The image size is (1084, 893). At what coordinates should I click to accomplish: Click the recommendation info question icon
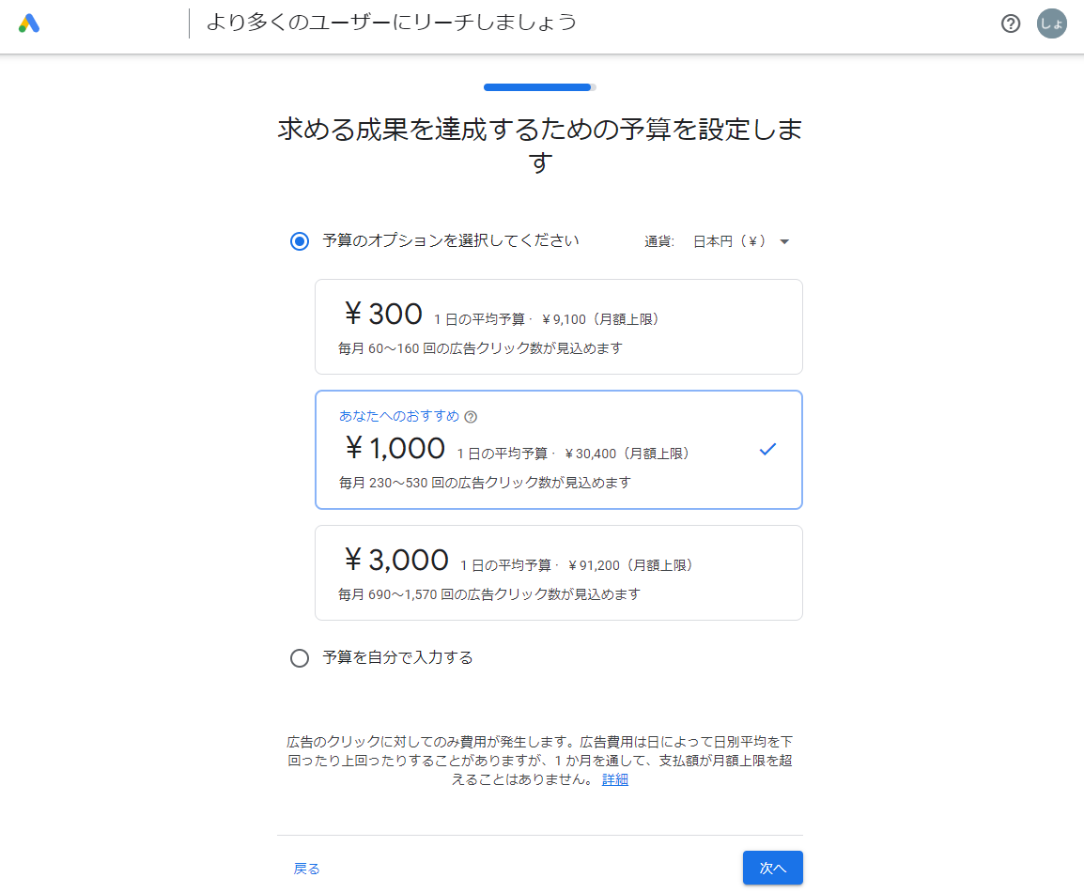click(x=471, y=417)
